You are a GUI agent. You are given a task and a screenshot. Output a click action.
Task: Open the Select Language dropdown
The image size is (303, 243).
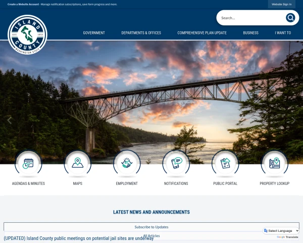[x=281, y=231]
